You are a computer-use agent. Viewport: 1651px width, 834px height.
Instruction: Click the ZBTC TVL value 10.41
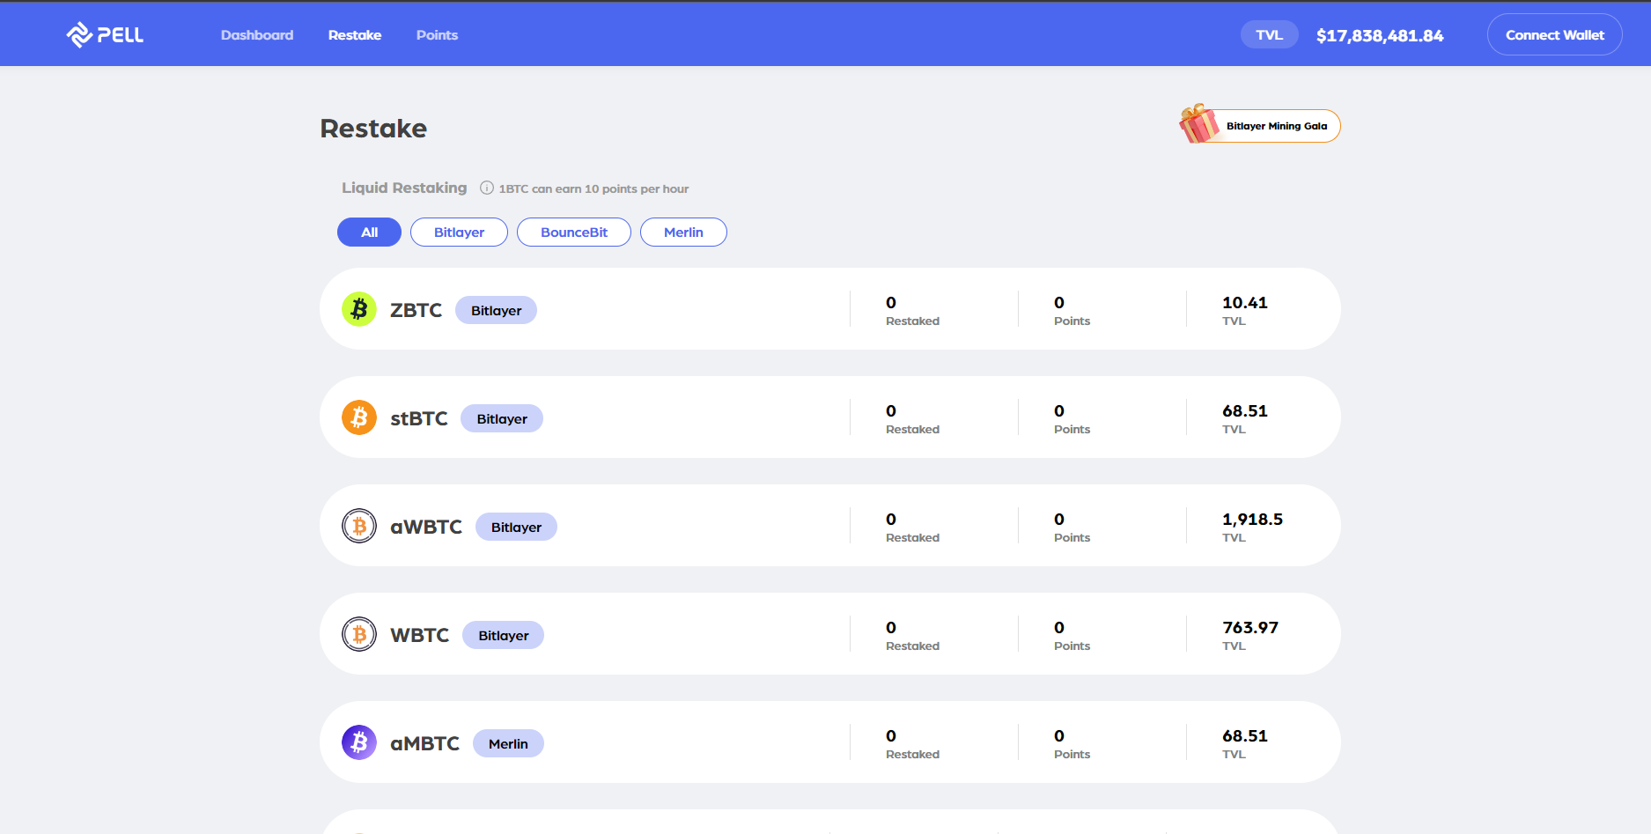(1245, 303)
